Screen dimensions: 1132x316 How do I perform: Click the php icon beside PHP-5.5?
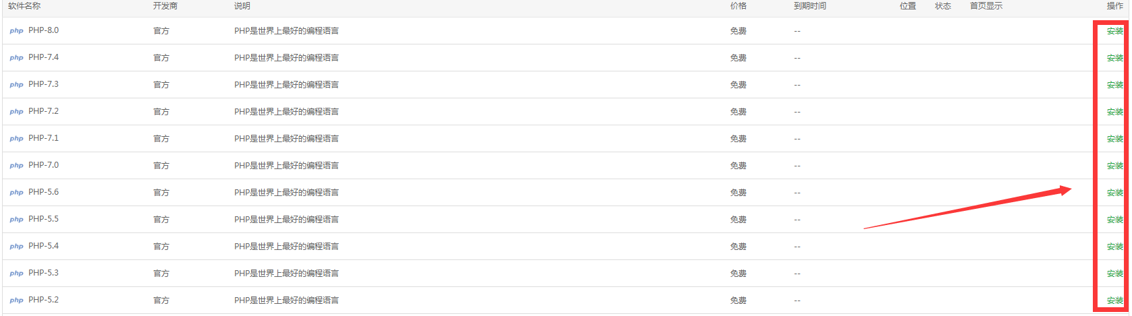[16, 220]
